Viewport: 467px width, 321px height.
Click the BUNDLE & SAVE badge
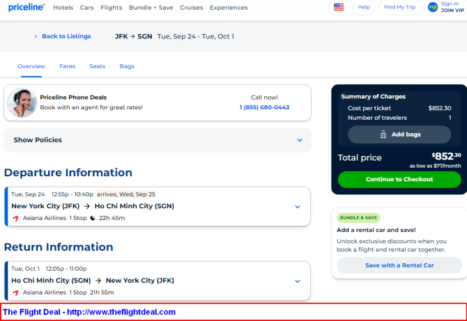(358, 218)
